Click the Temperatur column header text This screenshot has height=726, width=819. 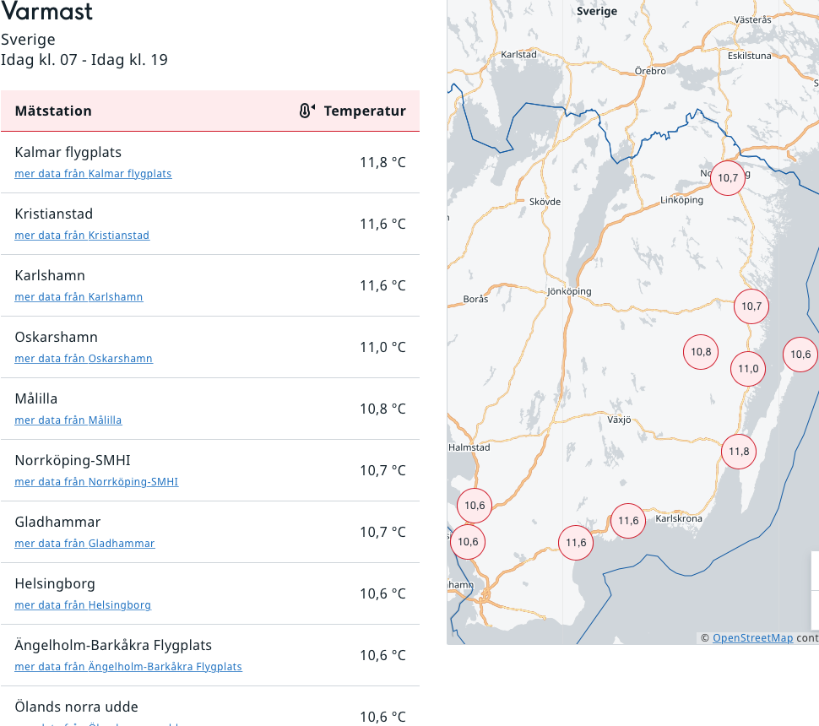click(x=365, y=111)
